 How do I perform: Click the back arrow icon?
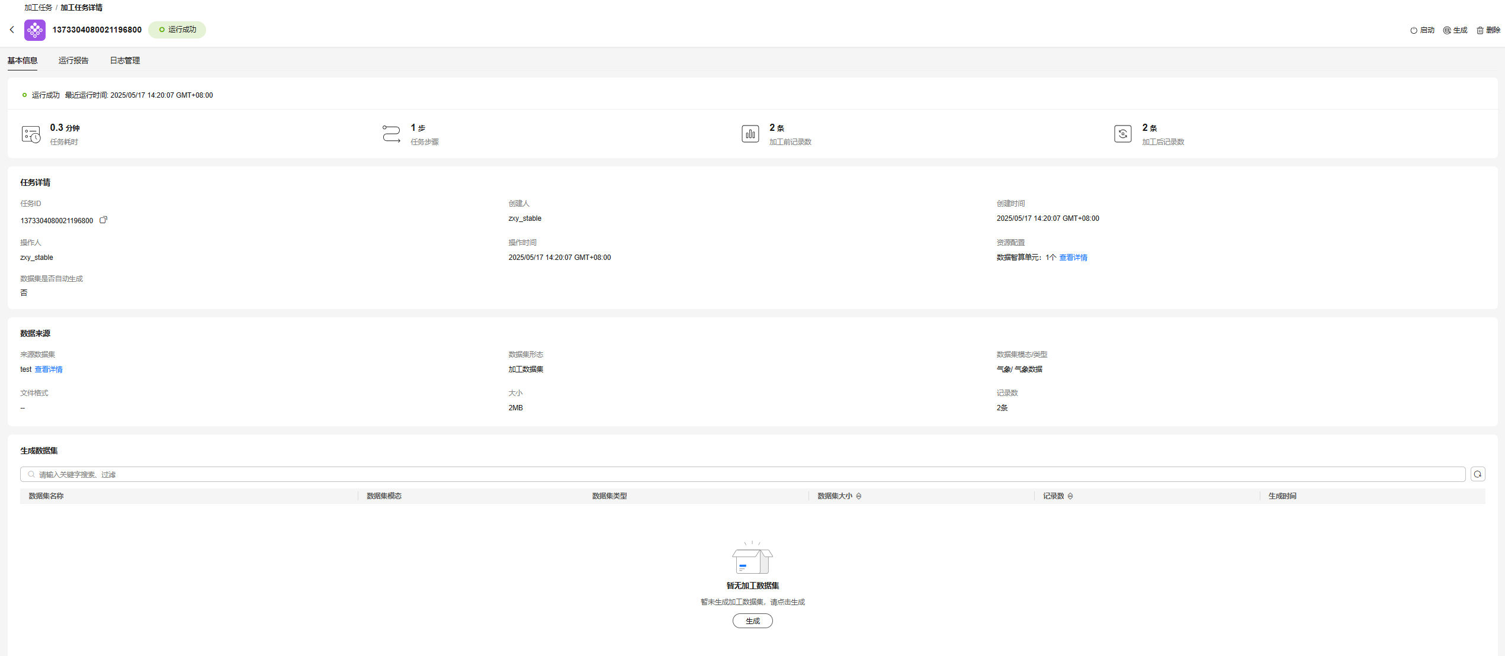(12, 30)
